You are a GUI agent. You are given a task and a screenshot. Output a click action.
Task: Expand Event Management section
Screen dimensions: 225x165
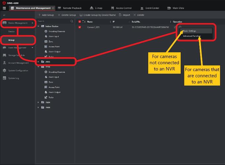pos(32,48)
